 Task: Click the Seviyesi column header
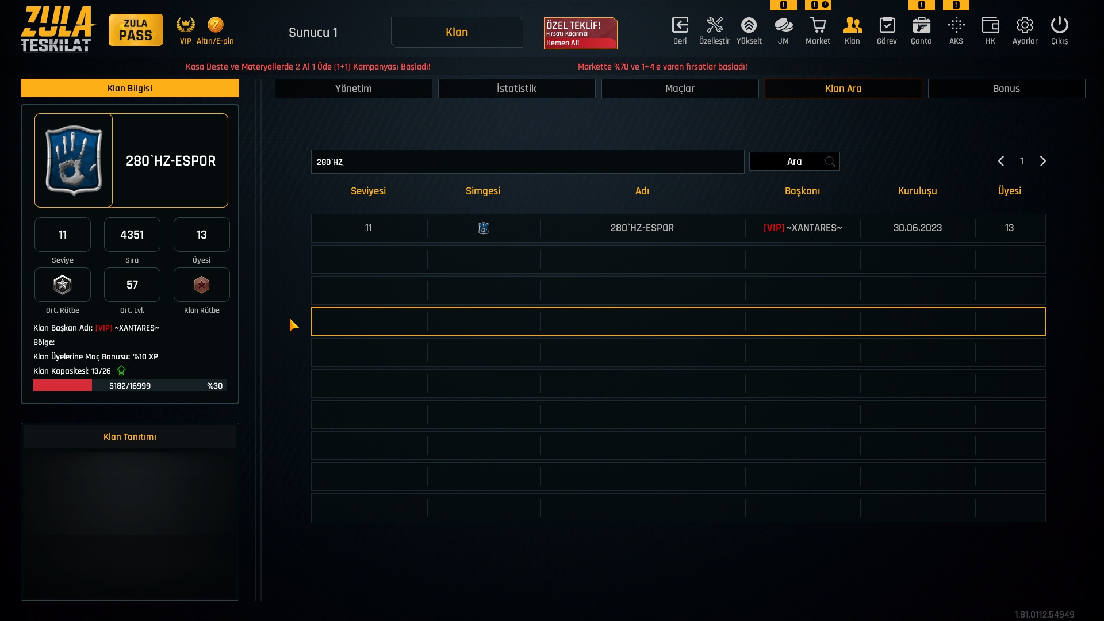(369, 191)
